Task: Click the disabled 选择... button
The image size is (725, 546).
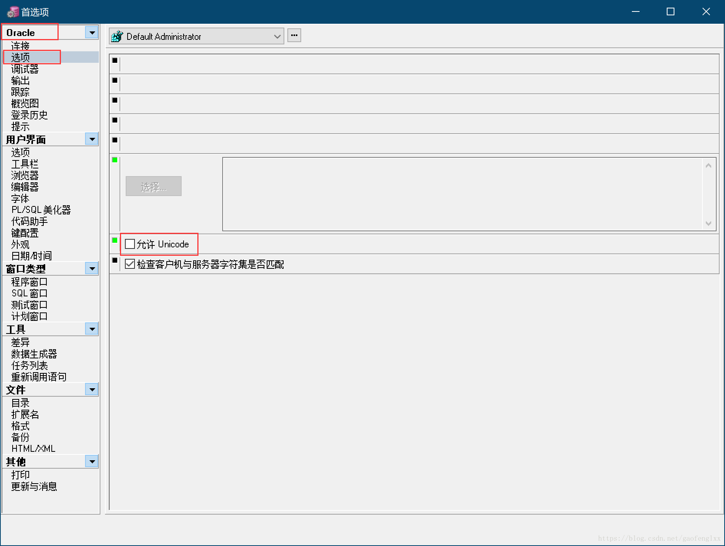Action: point(153,186)
